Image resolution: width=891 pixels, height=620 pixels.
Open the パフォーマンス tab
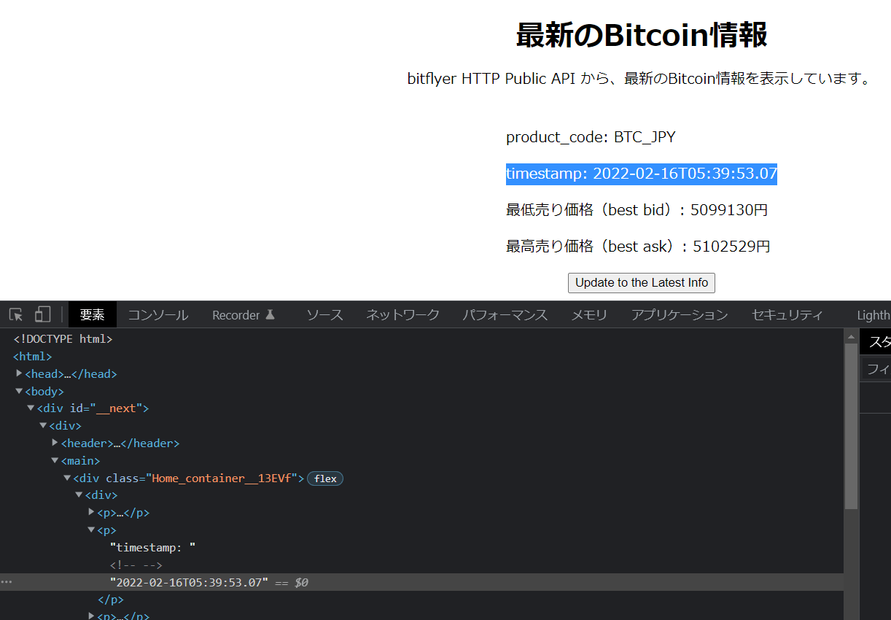[x=505, y=315]
